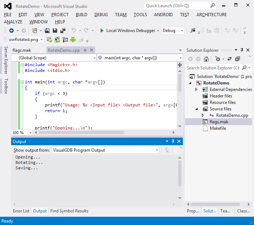Open the Find Symbol Results tab
Viewport: 254px width, 225px height.
coord(69,211)
